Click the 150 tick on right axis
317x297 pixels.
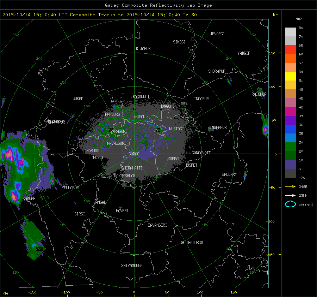(272, 53)
